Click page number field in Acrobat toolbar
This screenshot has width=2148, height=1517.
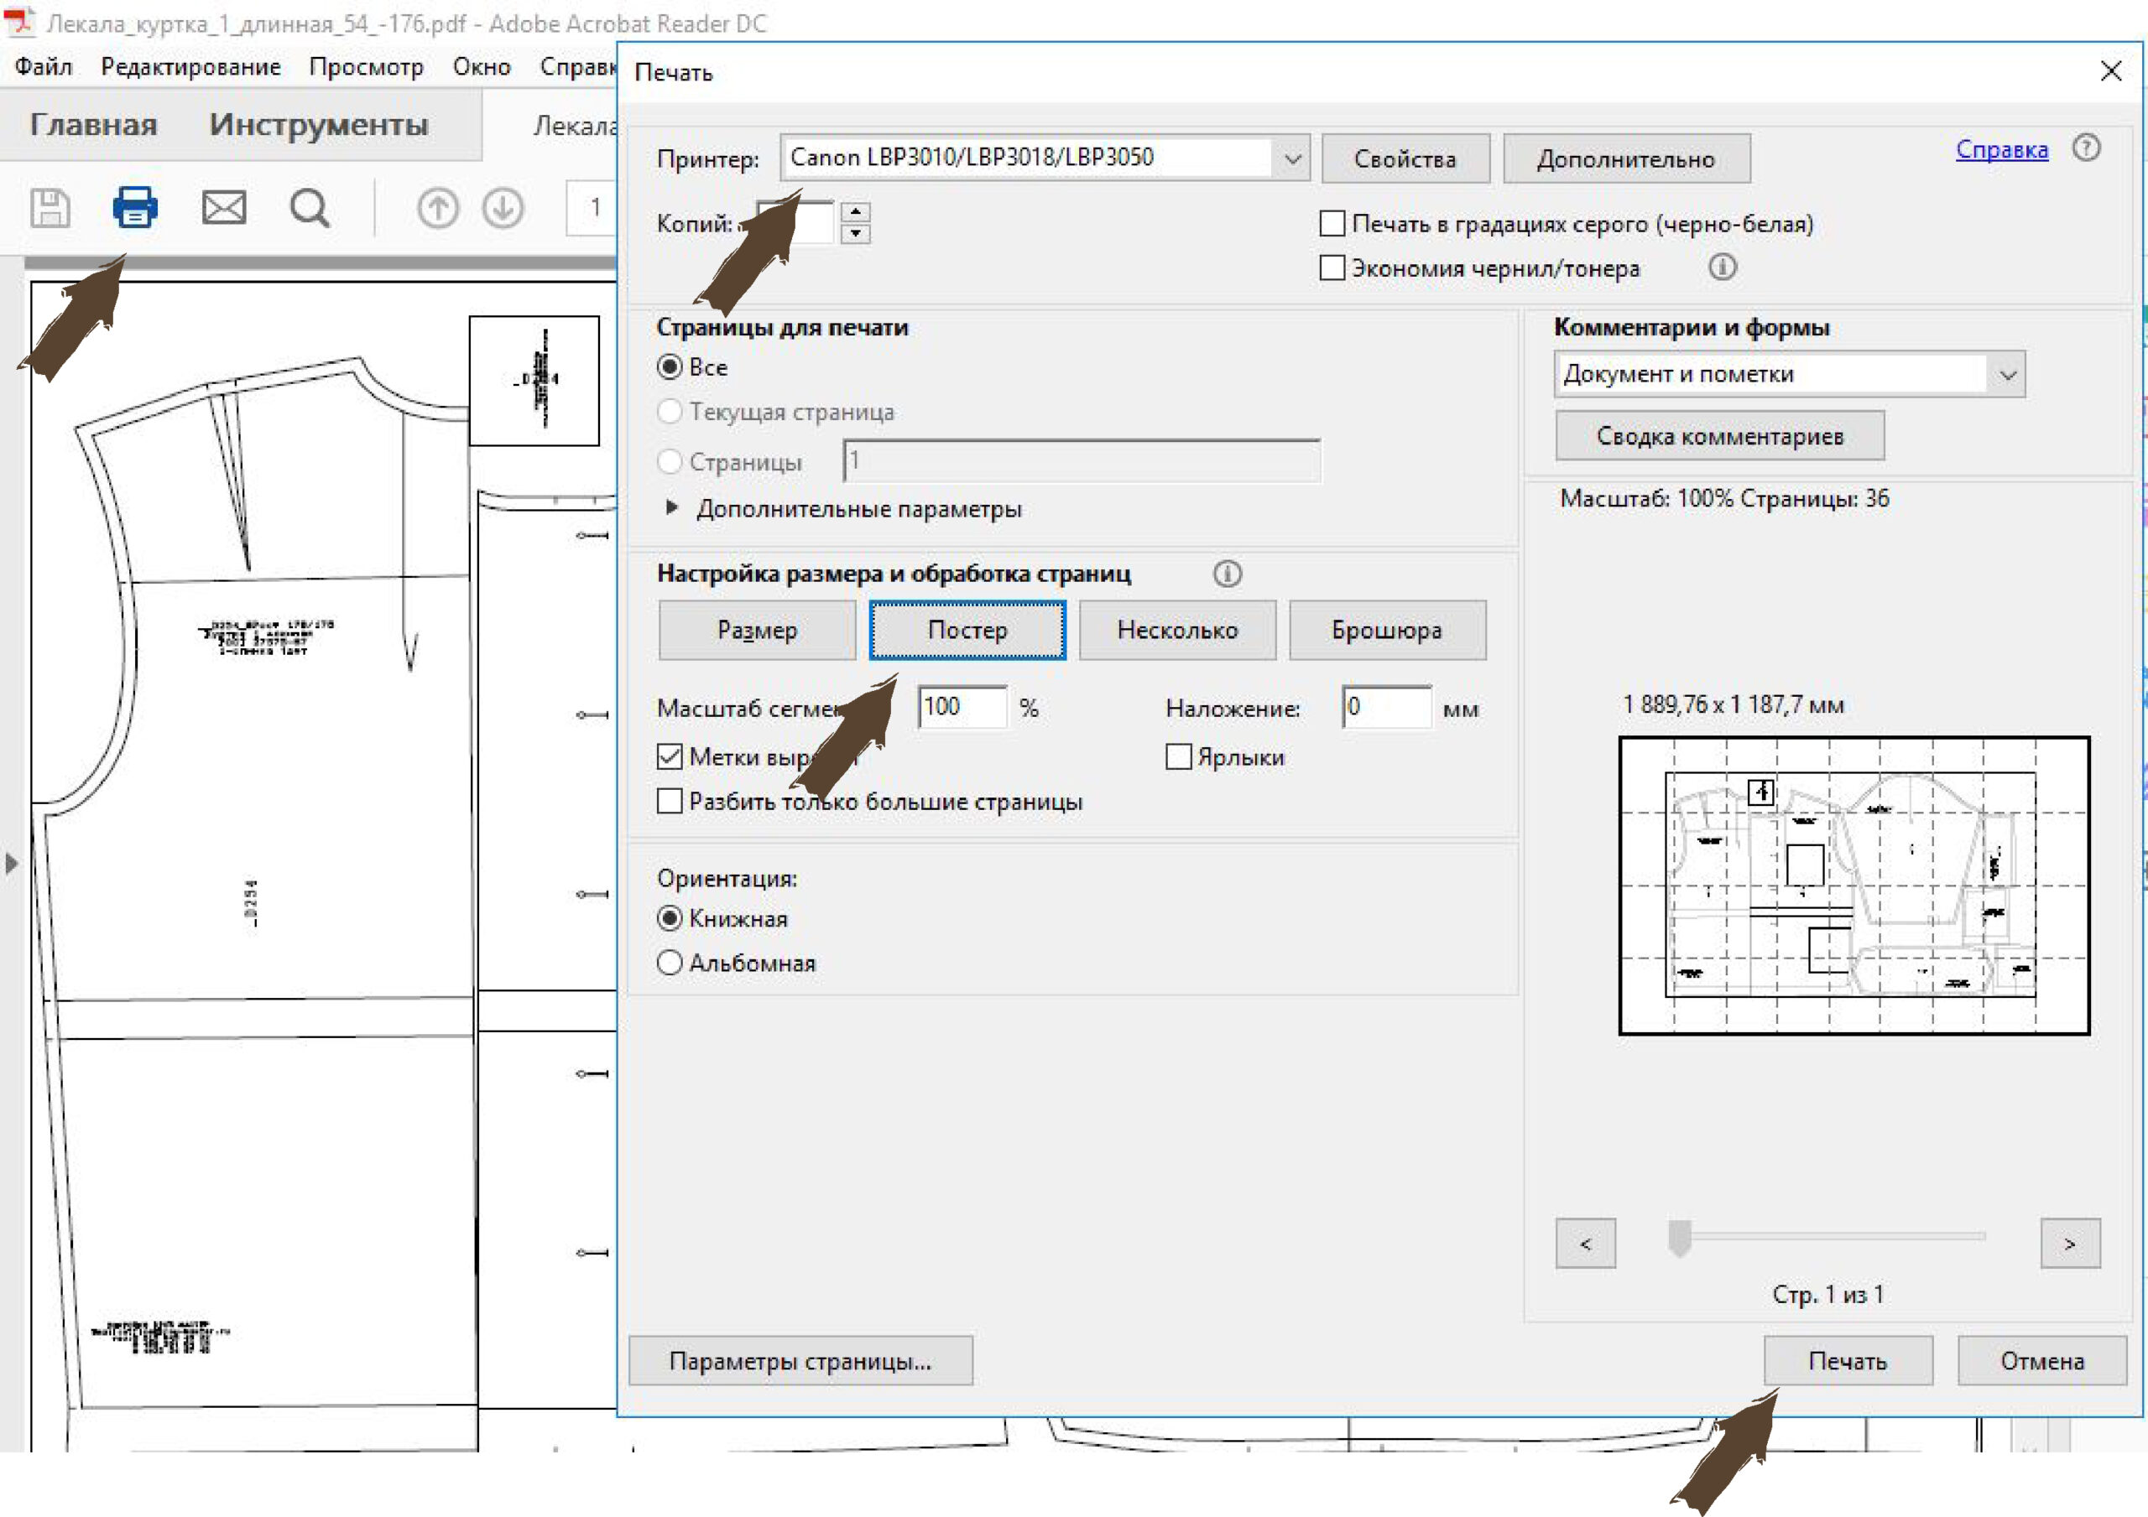[x=592, y=208]
